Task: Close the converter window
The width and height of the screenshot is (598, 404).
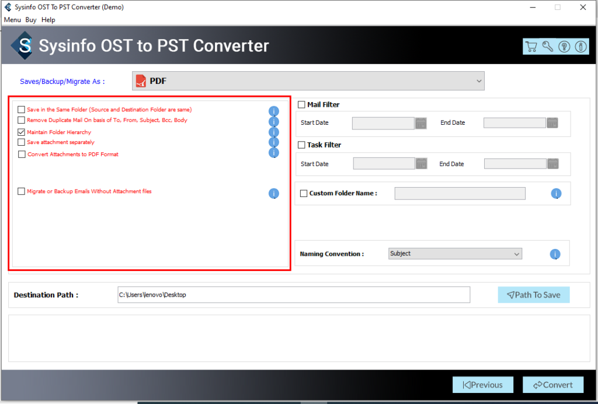Action: (x=583, y=7)
